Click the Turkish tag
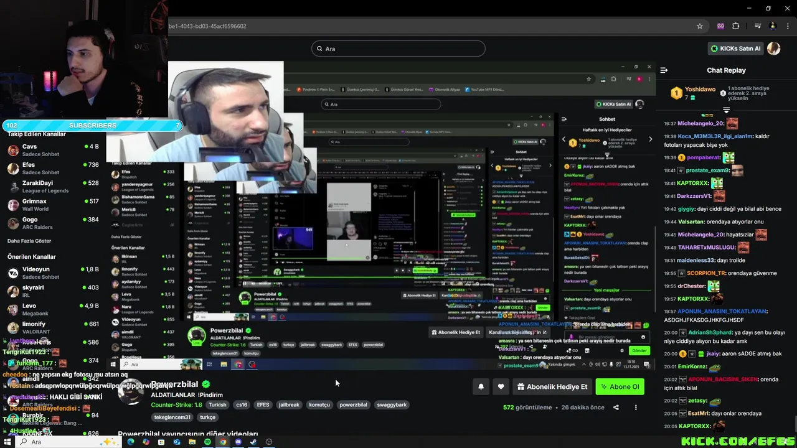This screenshot has width=797, height=448. click(217, 405)
